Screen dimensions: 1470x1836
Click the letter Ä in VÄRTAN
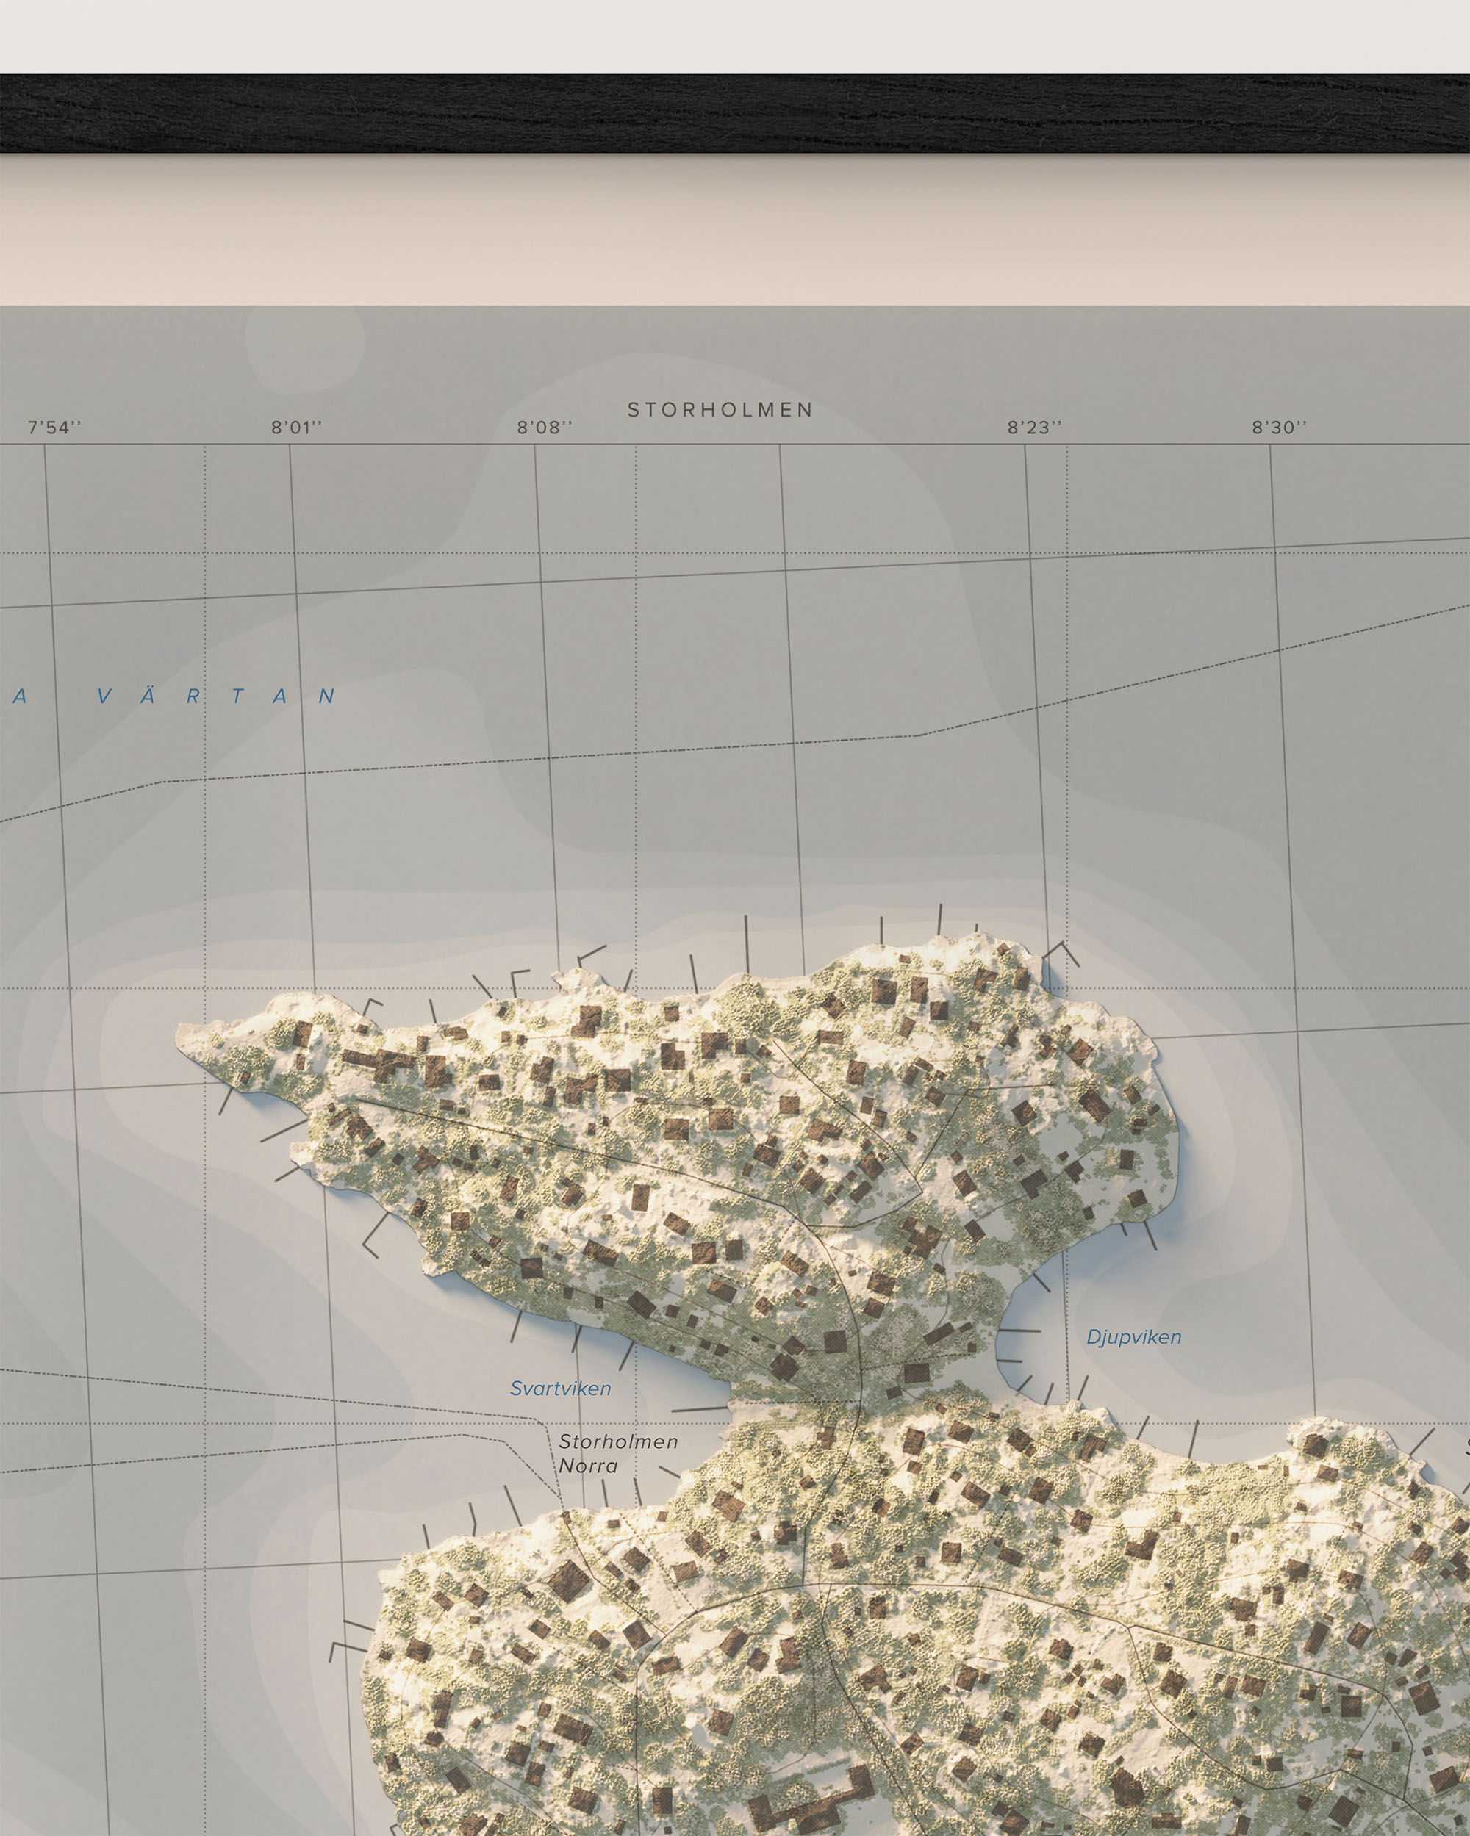[x=148, y=695]
